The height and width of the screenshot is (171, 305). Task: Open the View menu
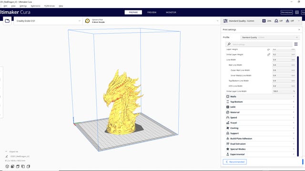(x=13, y=6)
